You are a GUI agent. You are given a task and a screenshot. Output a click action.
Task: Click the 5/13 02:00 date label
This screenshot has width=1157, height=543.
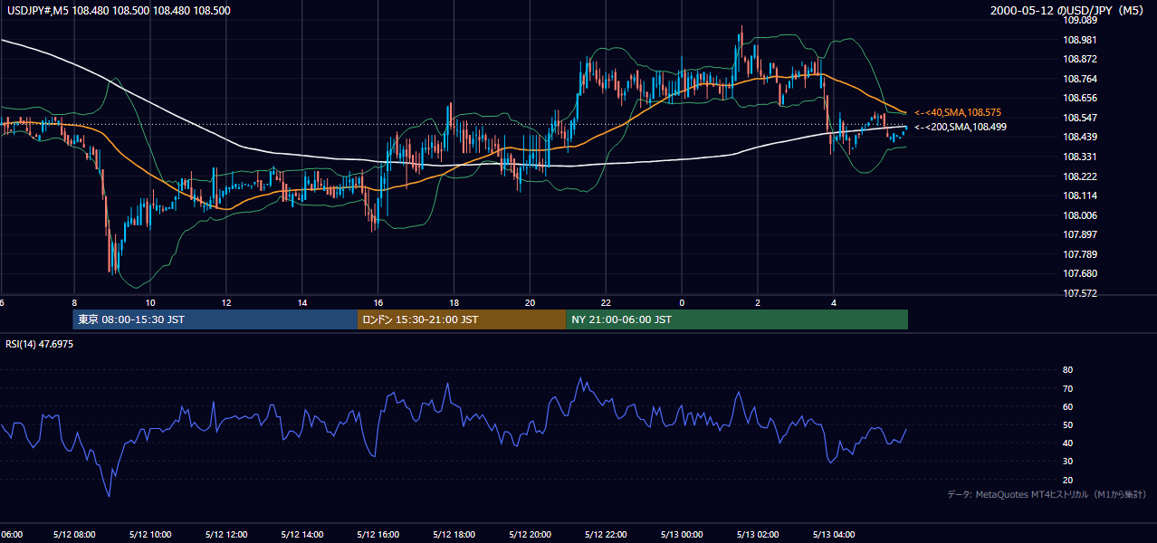pyautogui.click(x=759, y=535)
